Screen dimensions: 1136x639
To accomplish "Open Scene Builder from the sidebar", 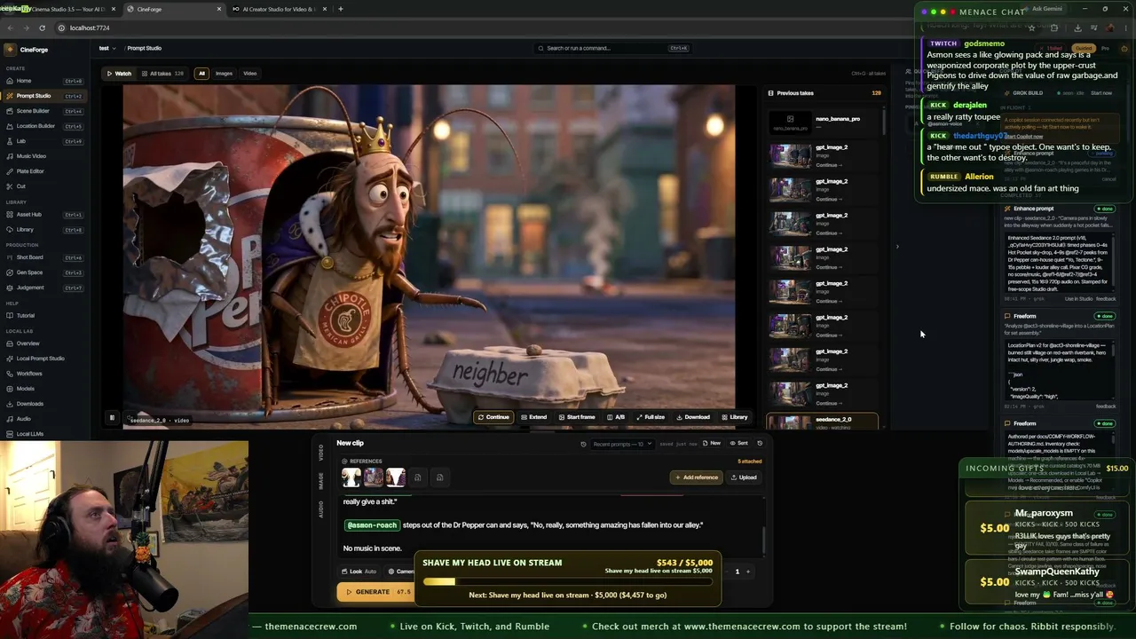I will coord(44,111).
